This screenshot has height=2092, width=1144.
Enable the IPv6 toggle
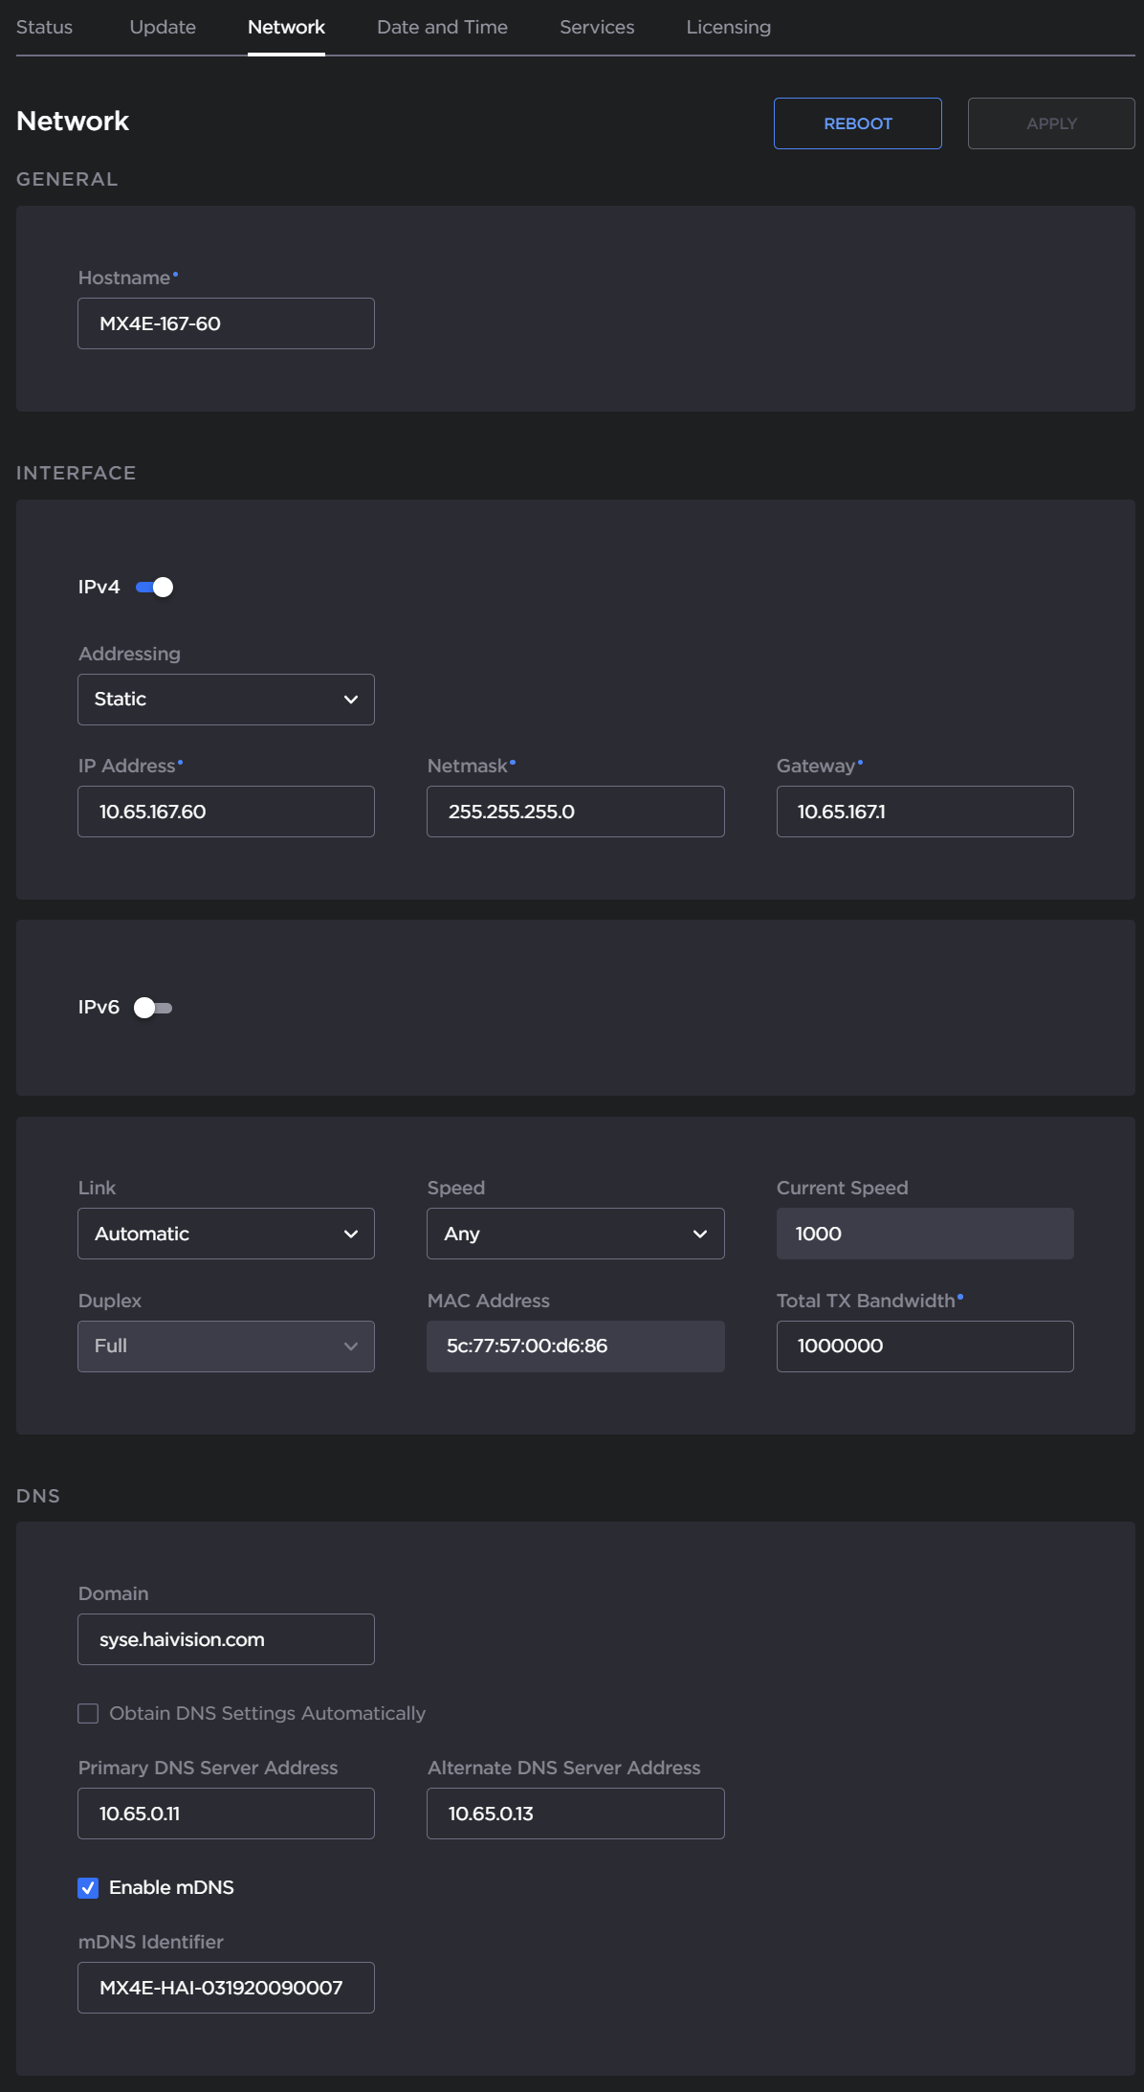153,1008
